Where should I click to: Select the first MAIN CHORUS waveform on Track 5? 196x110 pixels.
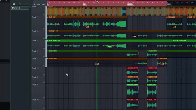pyautogui.click(x=132, y=55)
